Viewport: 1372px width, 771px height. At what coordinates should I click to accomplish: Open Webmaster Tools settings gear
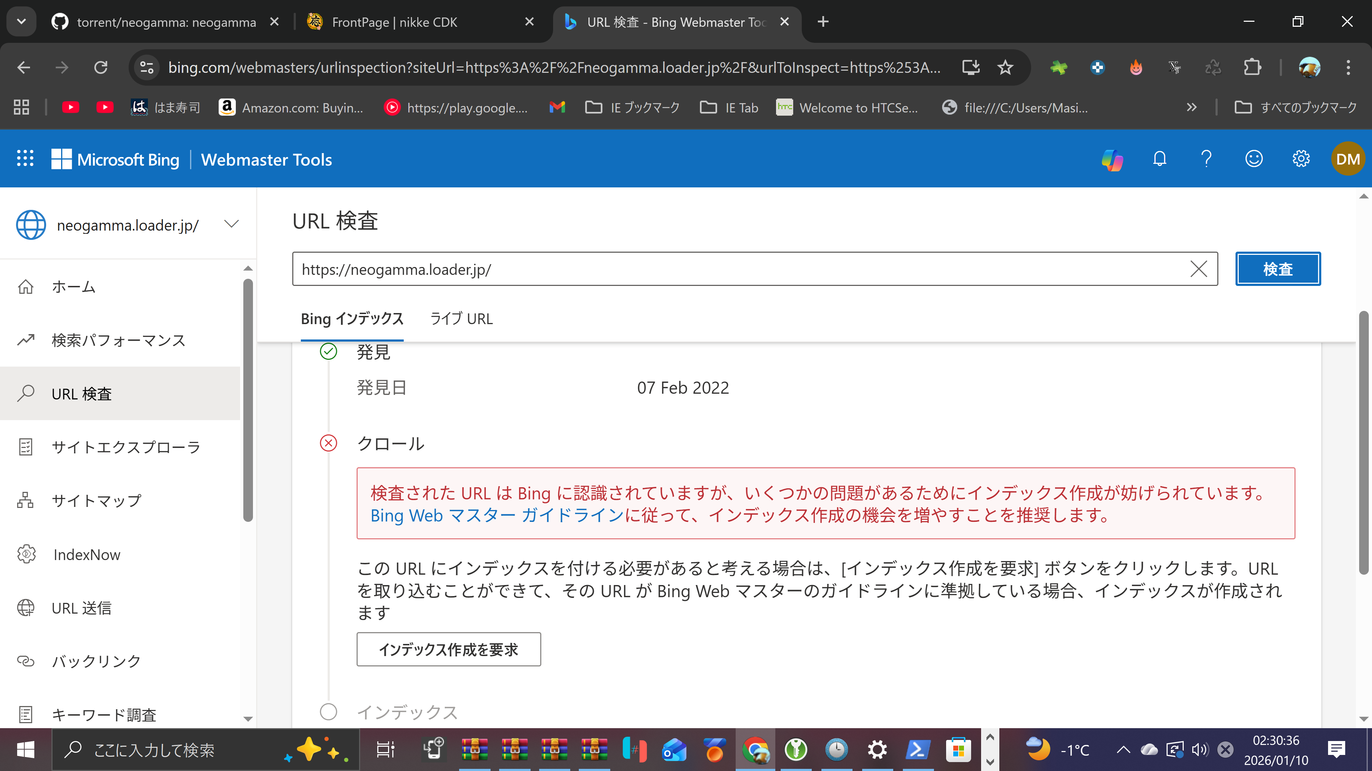pyautogui.click(x=1301, y=158)
